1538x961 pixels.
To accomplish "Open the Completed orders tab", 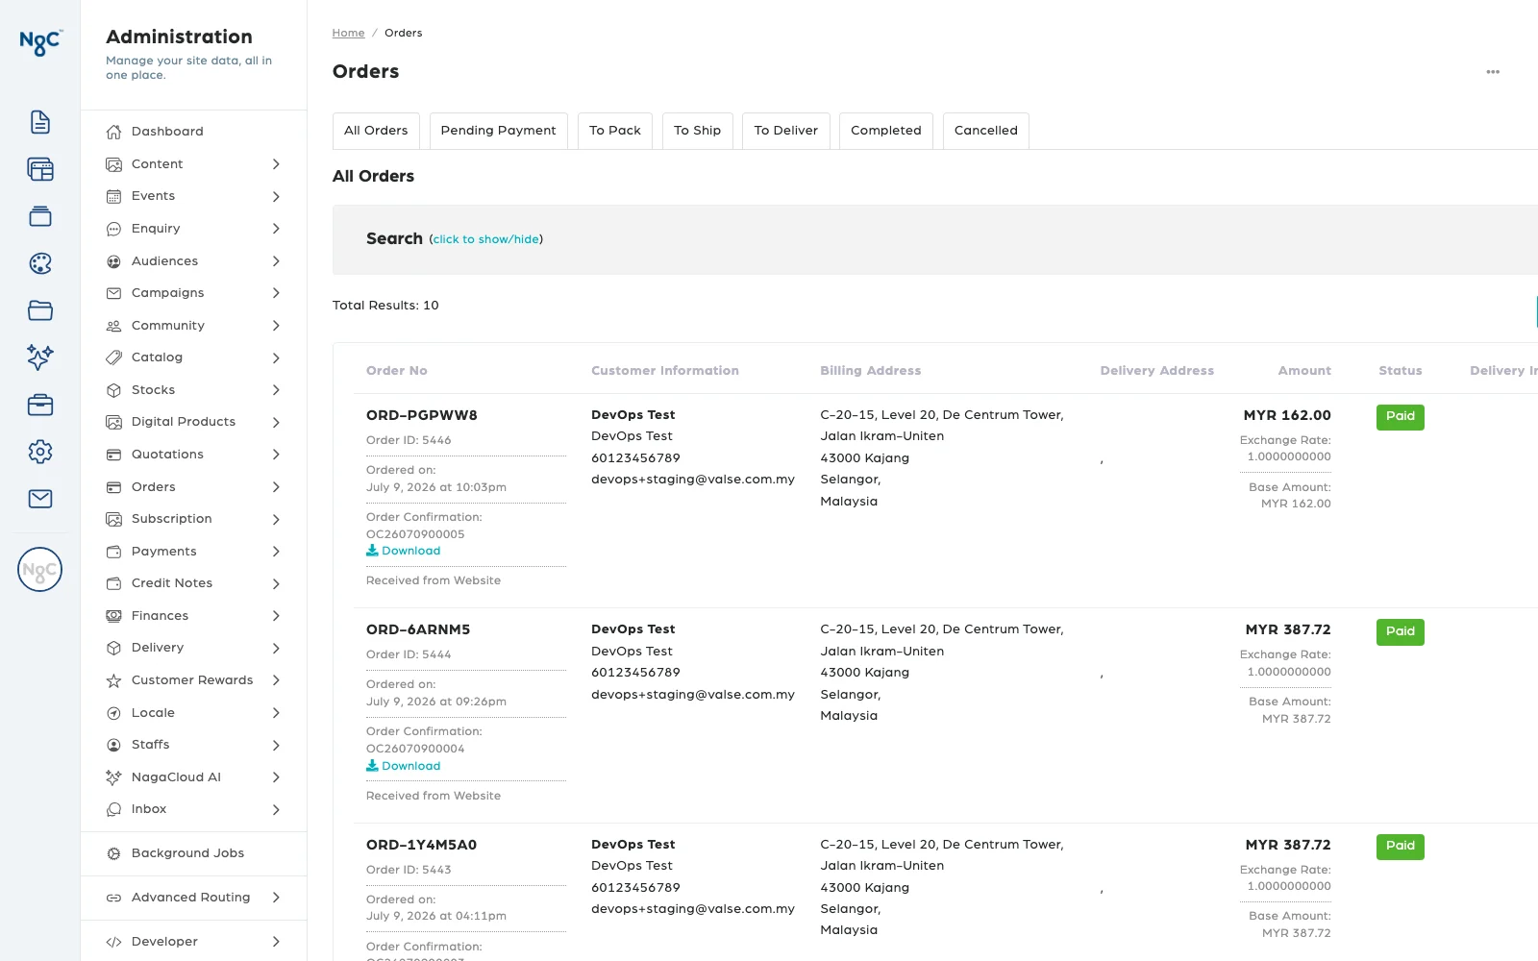I will [886, 131].
